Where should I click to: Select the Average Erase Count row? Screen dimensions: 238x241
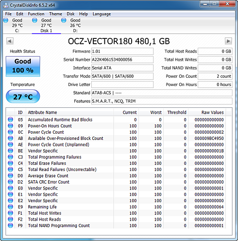pos(116,176)
